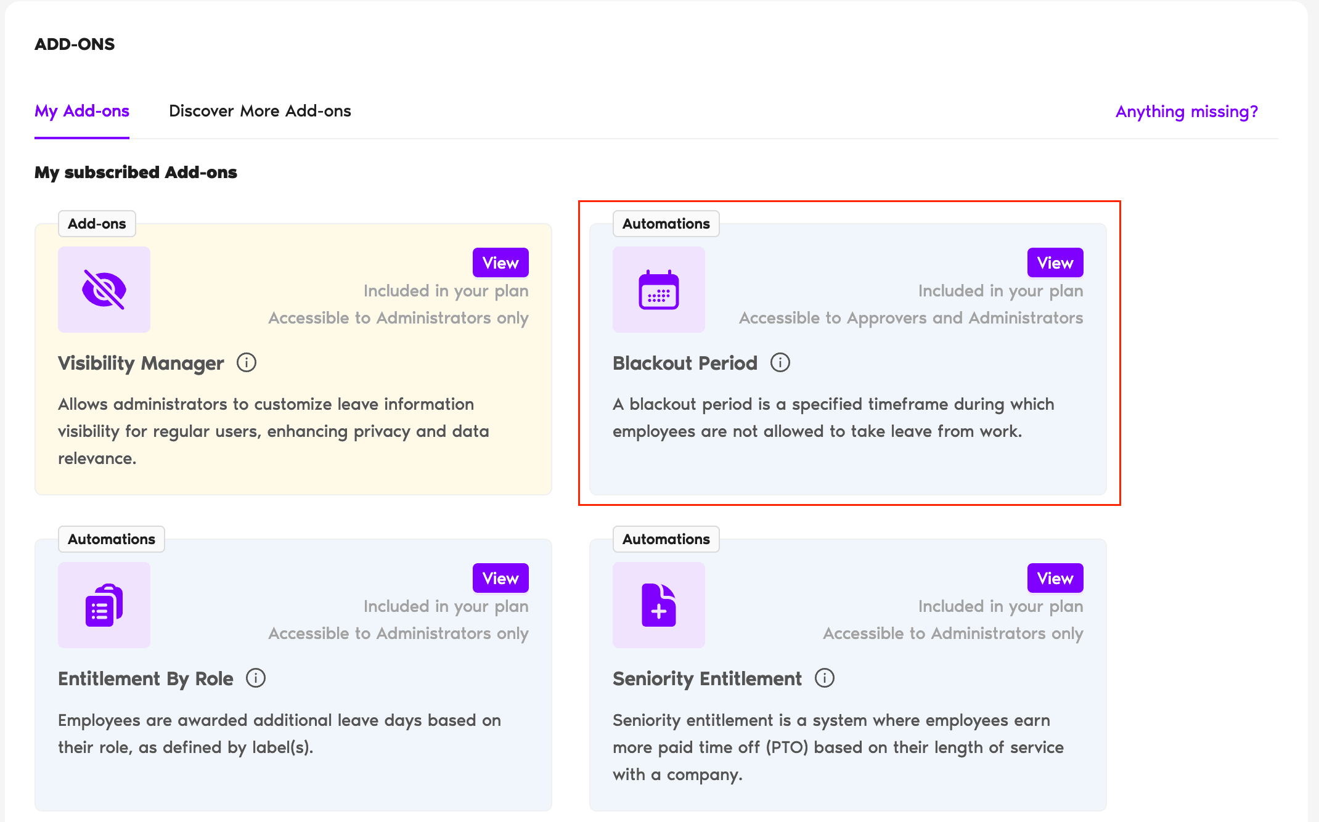The width and height of the screenshot is (1319, 822).
Task: View the Seniority Entitlement add-on
Action: point(1055,577)
